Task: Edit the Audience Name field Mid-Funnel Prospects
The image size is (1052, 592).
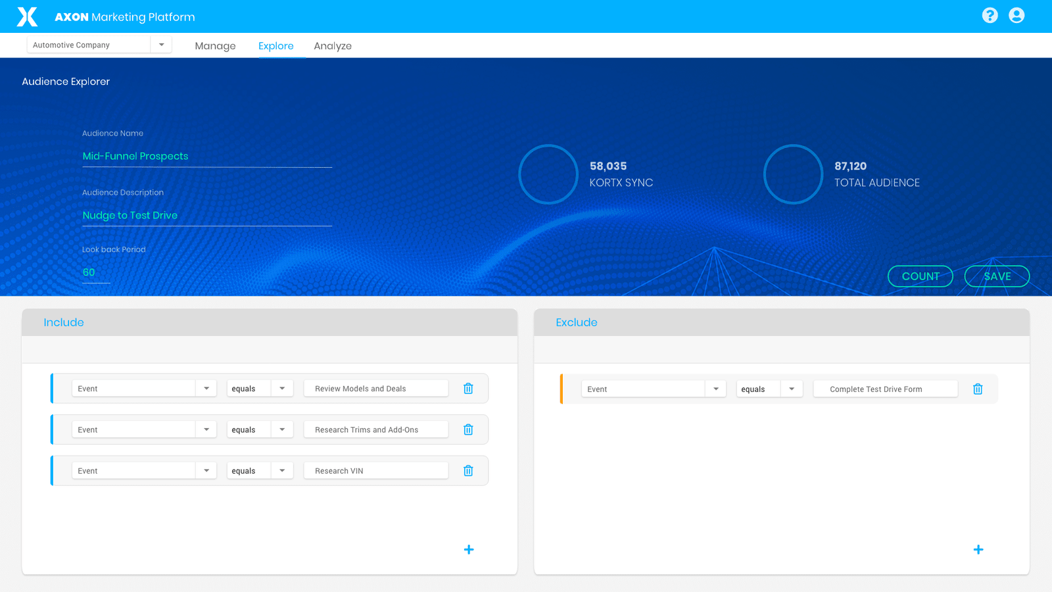Action: point(206,157)
